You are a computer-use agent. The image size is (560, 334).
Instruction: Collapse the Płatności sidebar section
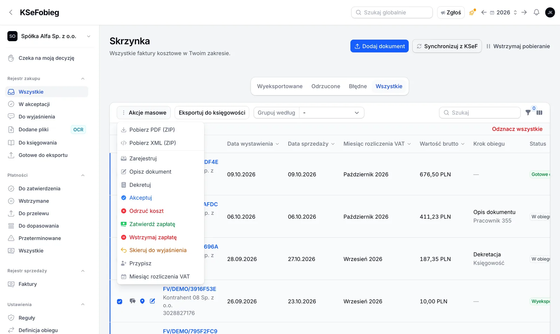[x=83, y=175]
